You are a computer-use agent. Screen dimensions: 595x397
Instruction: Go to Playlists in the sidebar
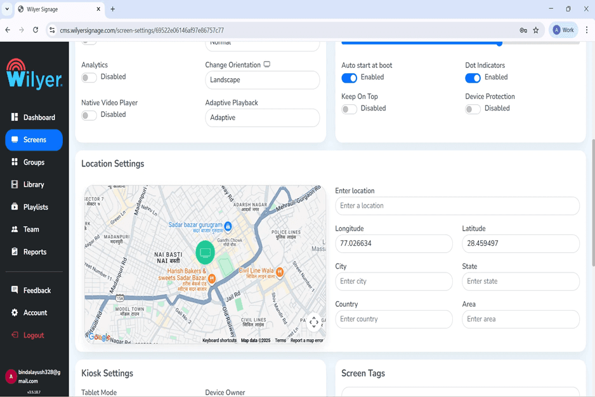35,207
